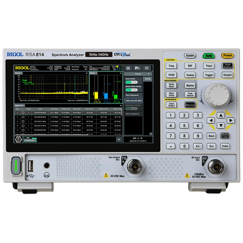The height and width of the screenshot is (243, 243).
Task: Push the decimal point key
Action: (x=170, y=146)
